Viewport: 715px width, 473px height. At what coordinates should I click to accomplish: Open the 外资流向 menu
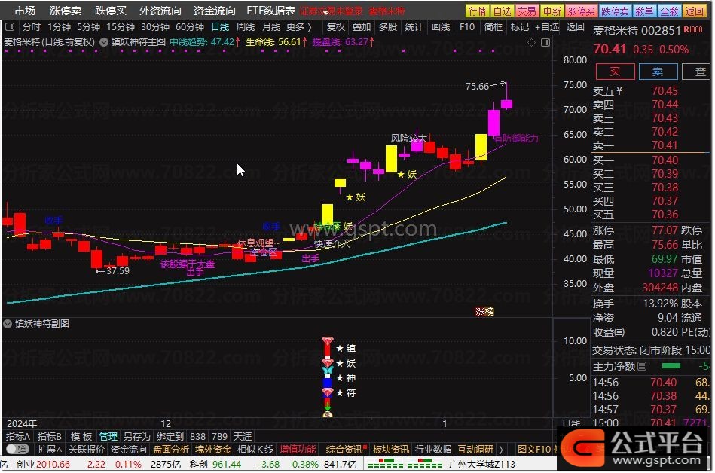(160, 11)
